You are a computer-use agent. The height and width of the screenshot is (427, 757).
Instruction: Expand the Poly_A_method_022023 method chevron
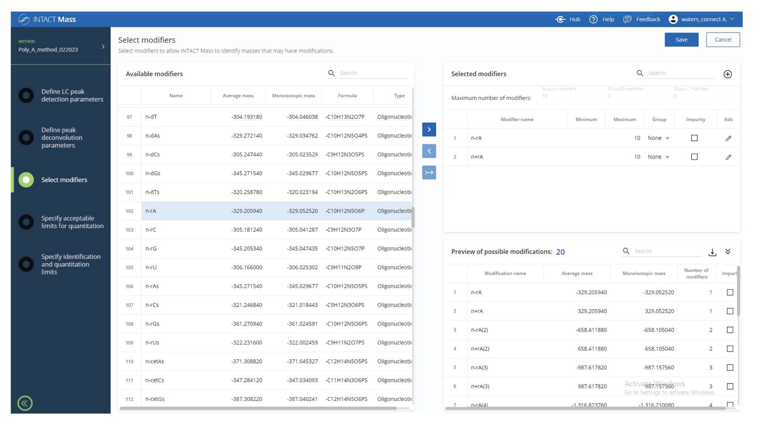103,47
